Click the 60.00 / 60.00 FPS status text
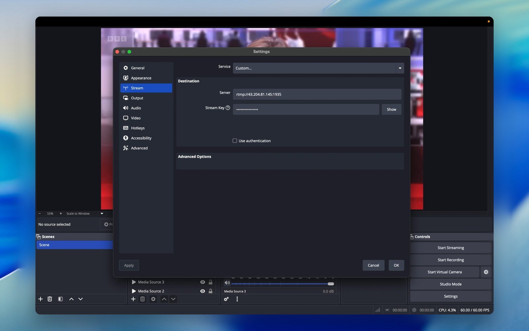This screenshot has width=529, height=331. pyautogui.click(x=475, y=310)
